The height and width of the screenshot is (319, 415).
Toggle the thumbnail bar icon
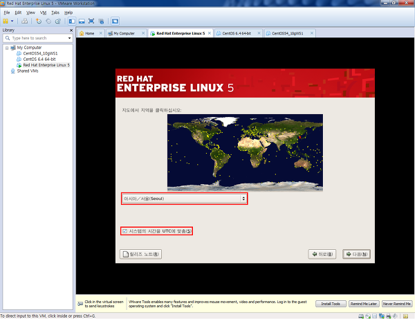[82, 21]
